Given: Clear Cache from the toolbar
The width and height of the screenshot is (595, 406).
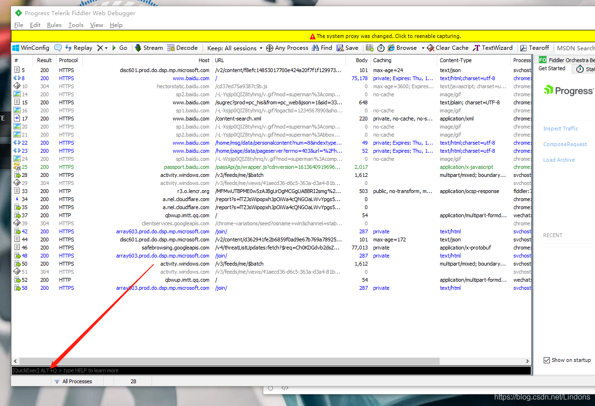Looking at the screenshot, I should tap(448, 48).
